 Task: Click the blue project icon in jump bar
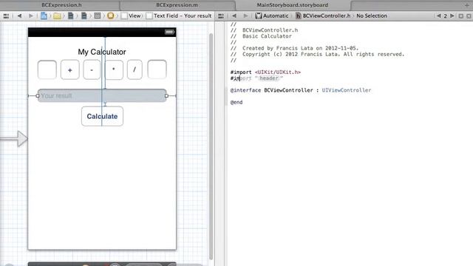point(44,16)
